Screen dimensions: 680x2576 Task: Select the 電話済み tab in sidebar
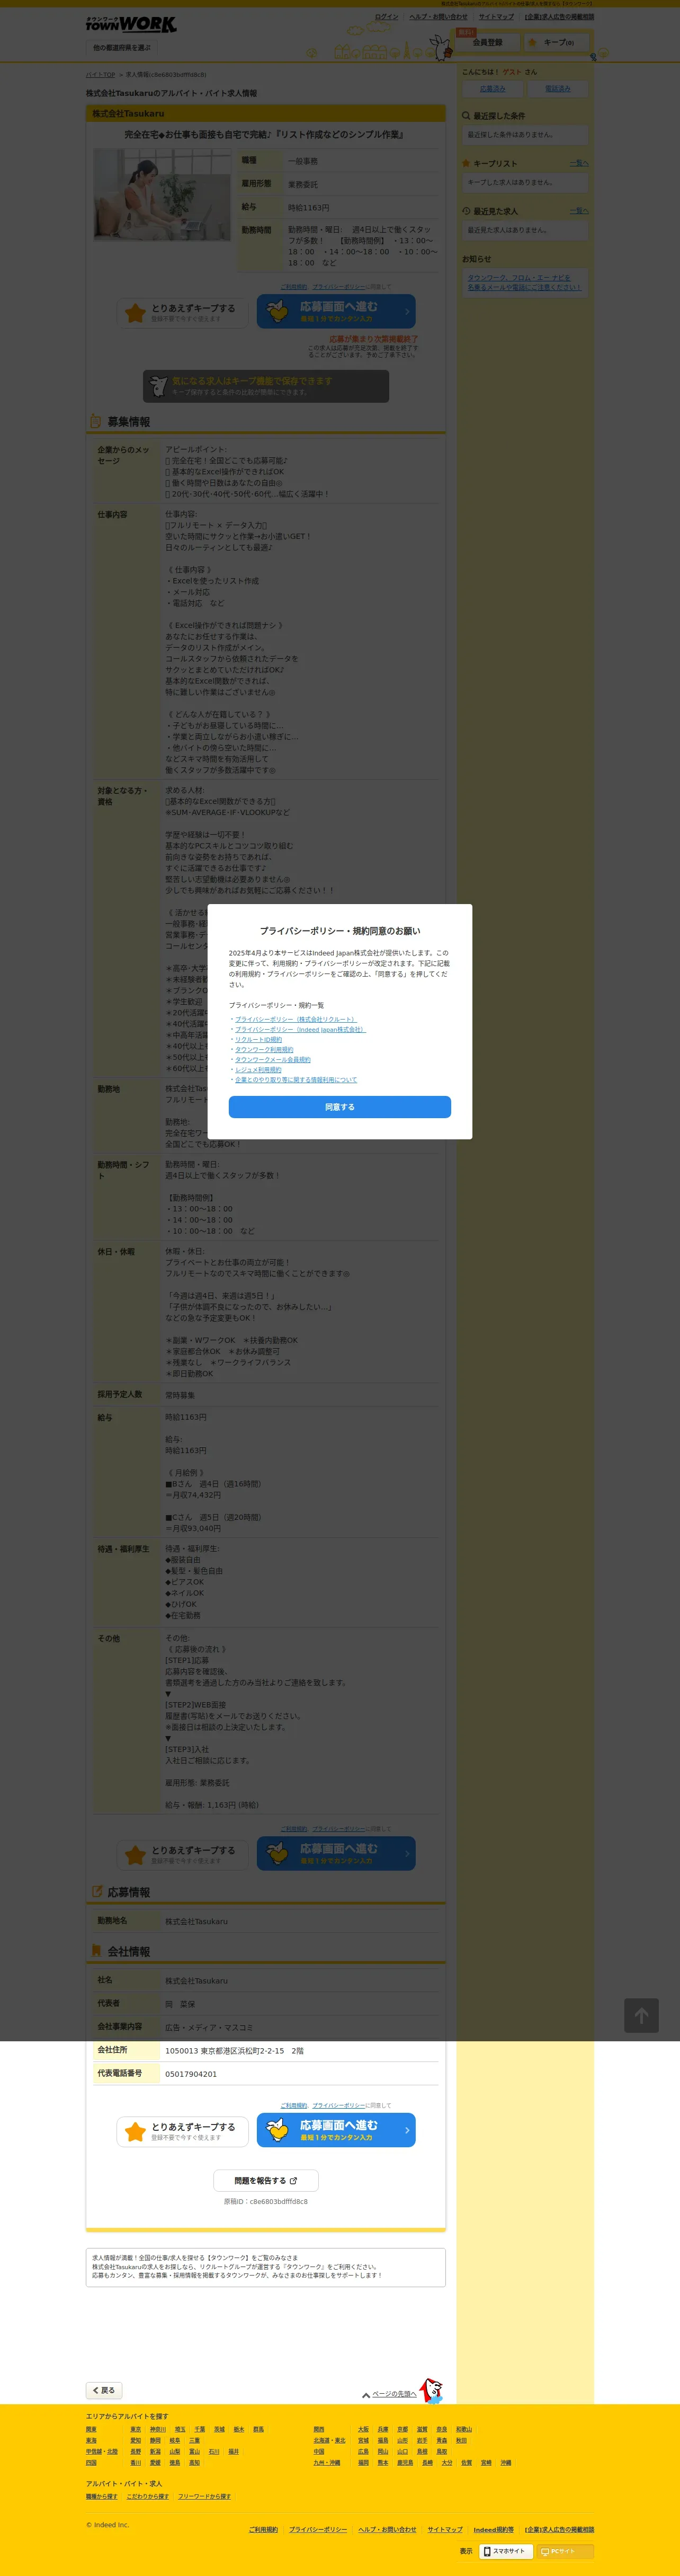coord(558,89)
